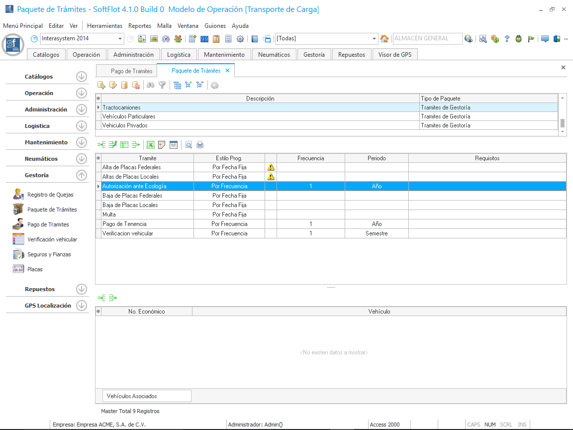Viewport: 573px width, 430px height.
Task: Open the Reportes menu
Action: [x=140, y=26]
